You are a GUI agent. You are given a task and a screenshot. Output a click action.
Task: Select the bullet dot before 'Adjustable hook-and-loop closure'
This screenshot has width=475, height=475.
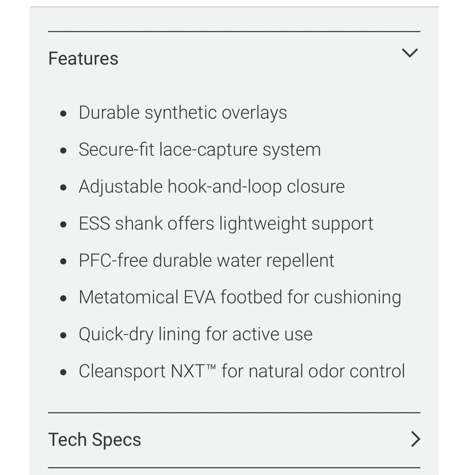tap(63, 188)
